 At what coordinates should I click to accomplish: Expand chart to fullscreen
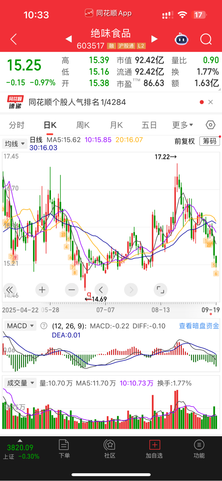(160, 290)
